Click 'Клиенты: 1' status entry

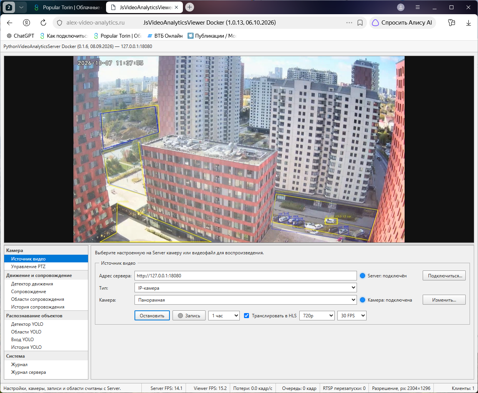point(463,388)
